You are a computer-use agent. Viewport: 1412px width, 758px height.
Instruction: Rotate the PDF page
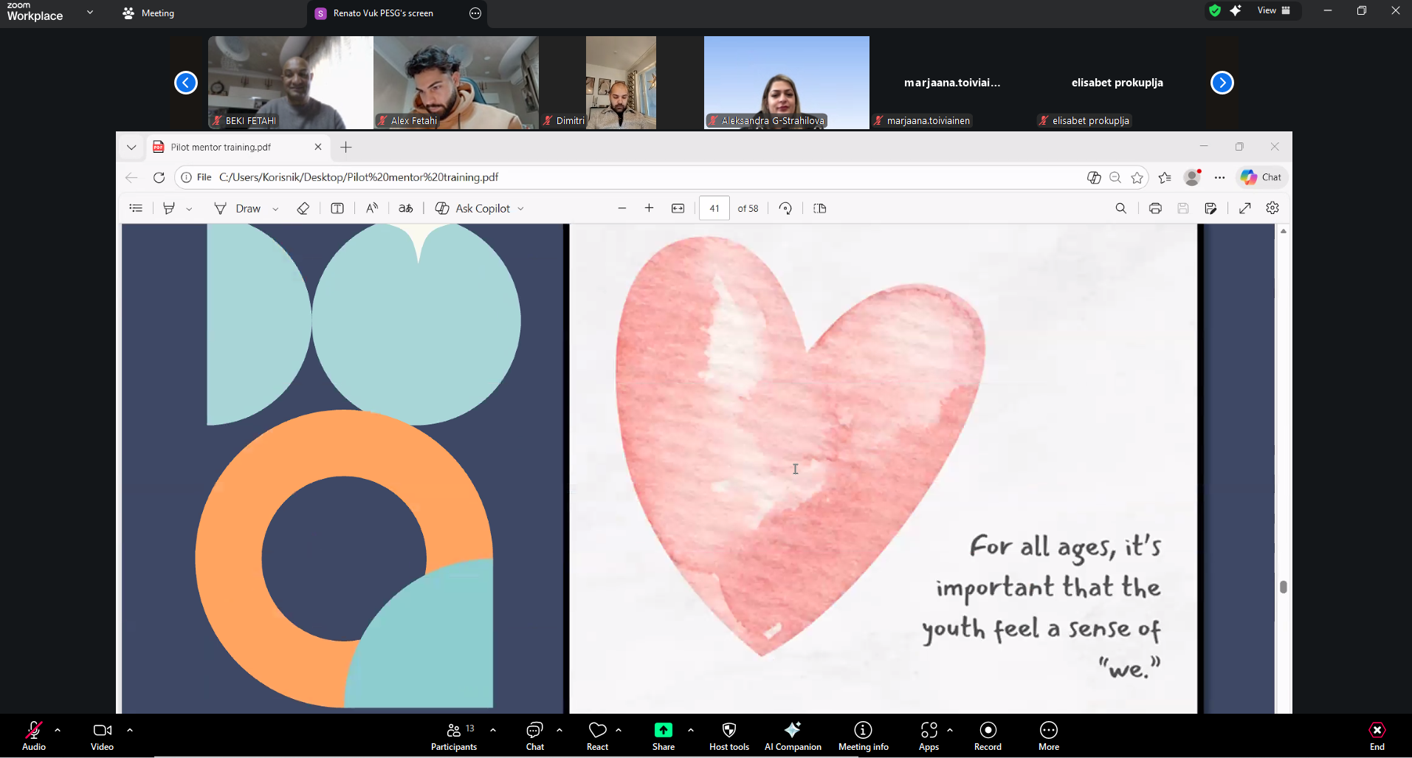[x=785, y=208]
